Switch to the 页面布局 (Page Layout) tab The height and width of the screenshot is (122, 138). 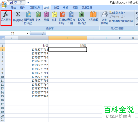[35, 7]
